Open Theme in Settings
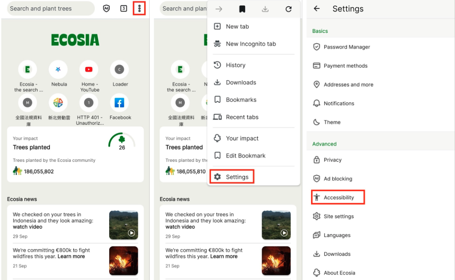455x280 pixels. pos(381,122)
